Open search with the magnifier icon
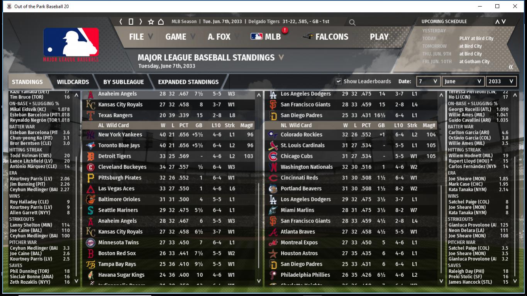Viewport: 527px width, 296px height. click(352, 22)
